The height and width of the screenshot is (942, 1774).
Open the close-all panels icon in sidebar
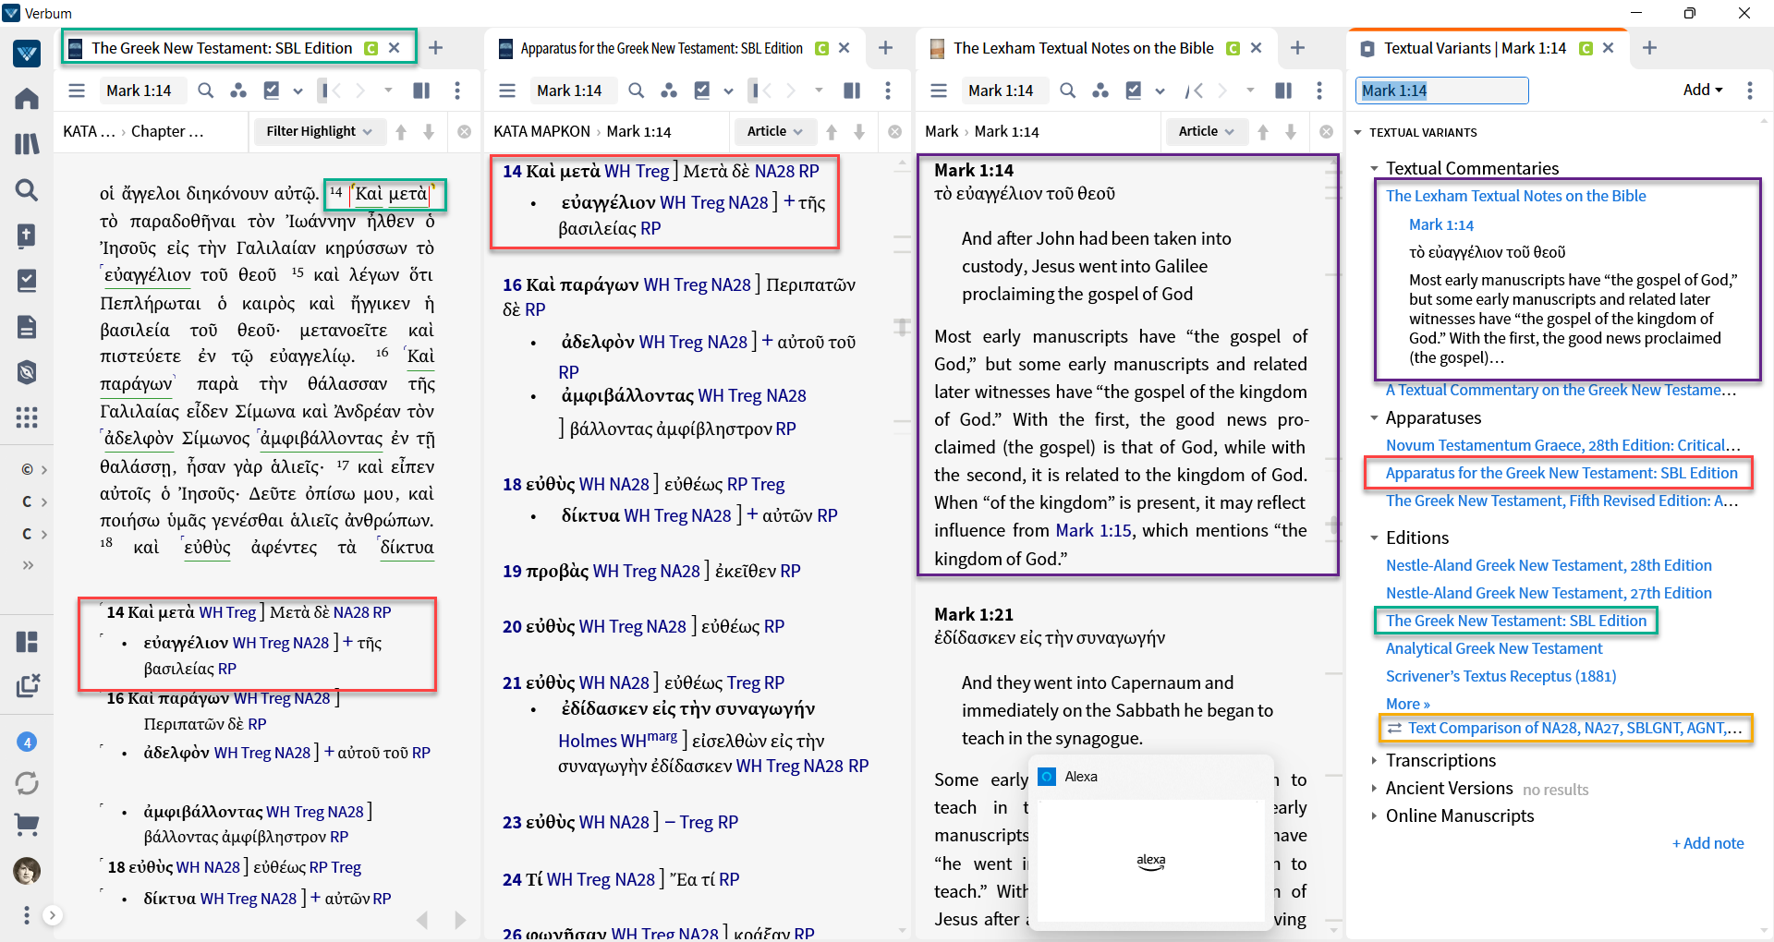pos(27,685)
